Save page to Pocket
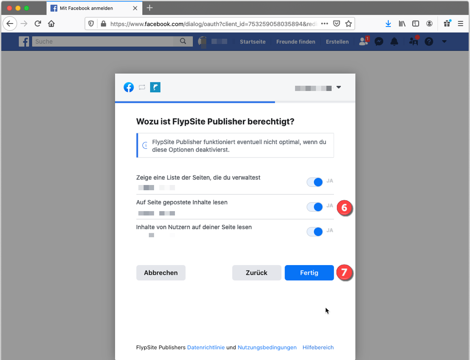Screen dimensions: 470x360 tap(336, 24)
